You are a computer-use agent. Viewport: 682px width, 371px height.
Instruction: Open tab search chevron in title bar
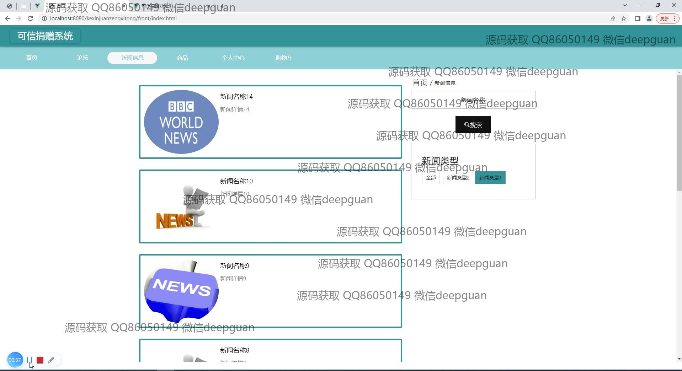click(625, 5)
